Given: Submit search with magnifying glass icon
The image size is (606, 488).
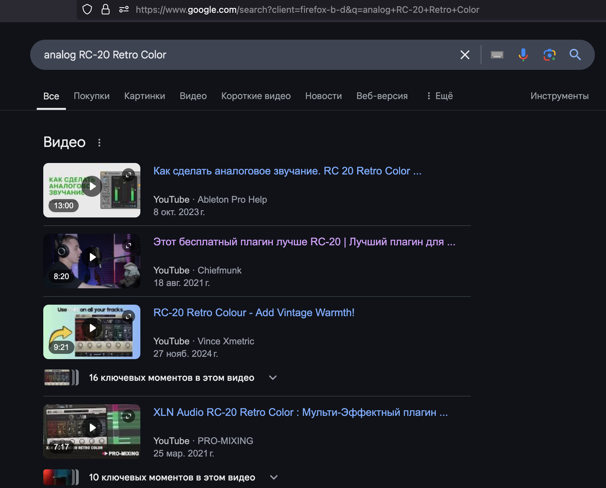Looking at the screenshot, I should [x=575, y=55].
